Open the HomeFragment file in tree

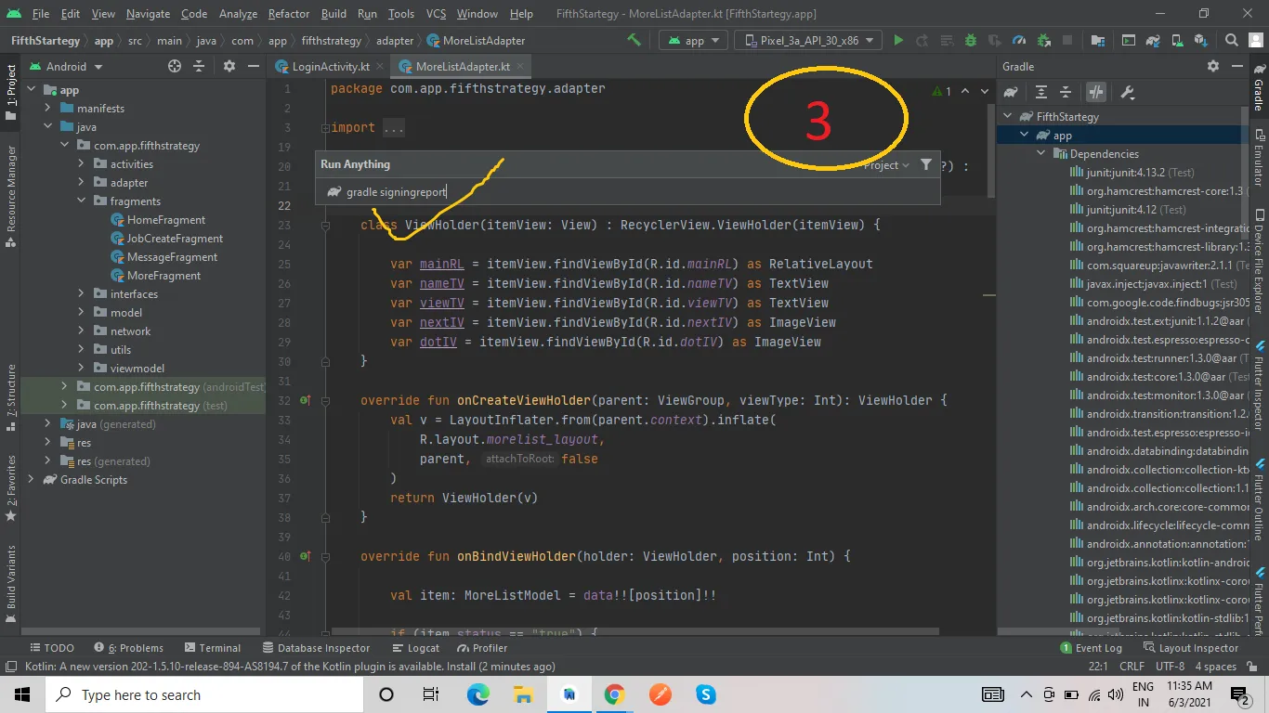tap(166, 220)
